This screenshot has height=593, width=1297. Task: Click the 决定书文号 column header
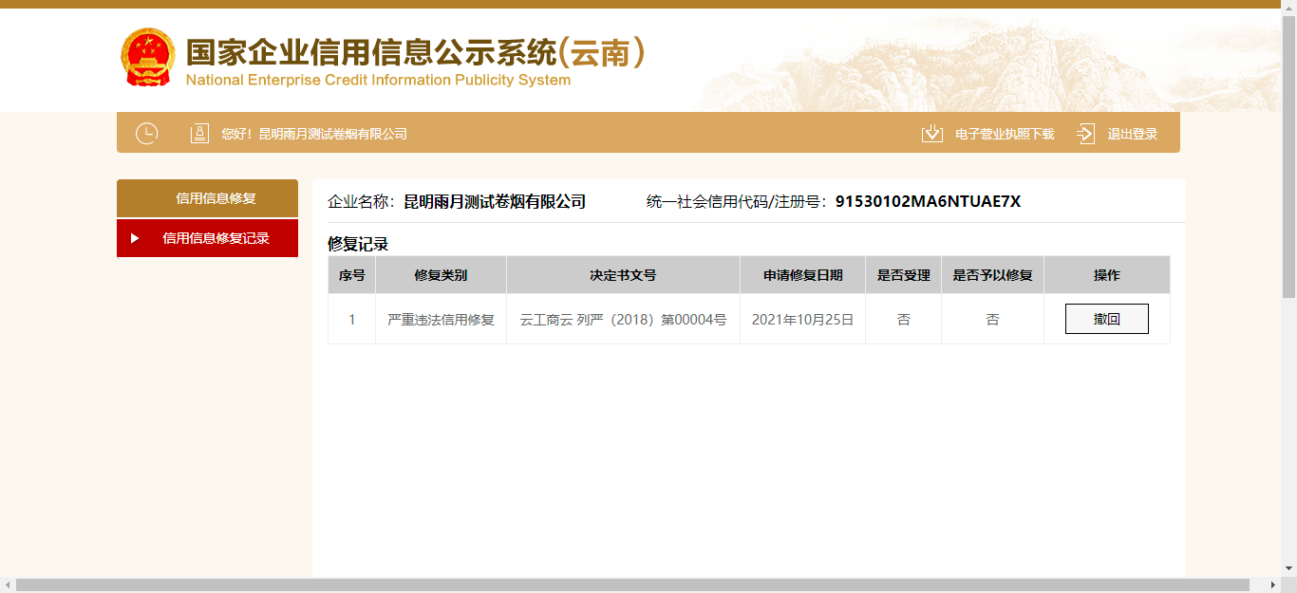(x=623, y=275)
